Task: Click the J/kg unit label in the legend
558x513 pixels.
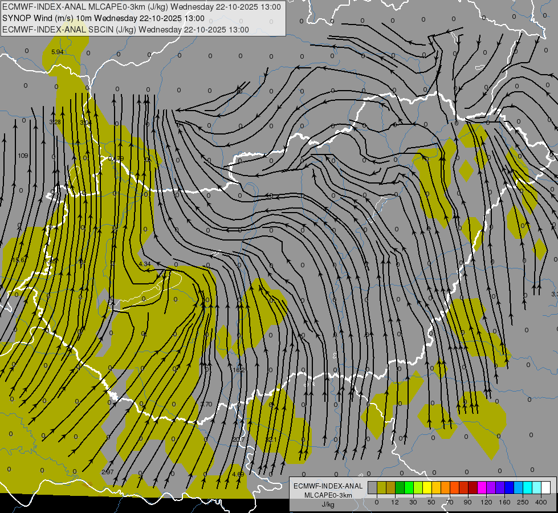Action: pyautogui.click(x=328, y=504)
